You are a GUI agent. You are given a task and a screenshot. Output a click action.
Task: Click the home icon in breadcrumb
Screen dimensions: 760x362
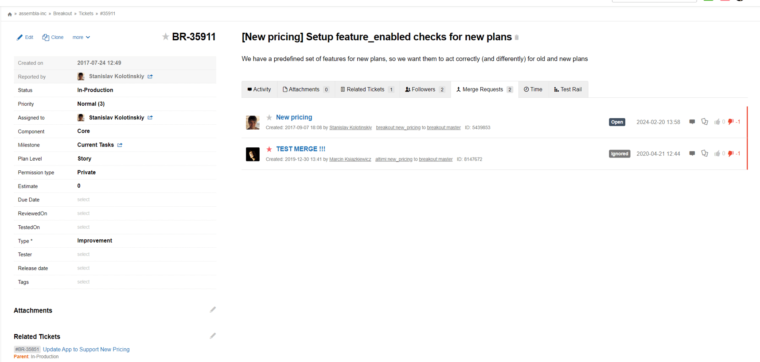coord(10,14)
